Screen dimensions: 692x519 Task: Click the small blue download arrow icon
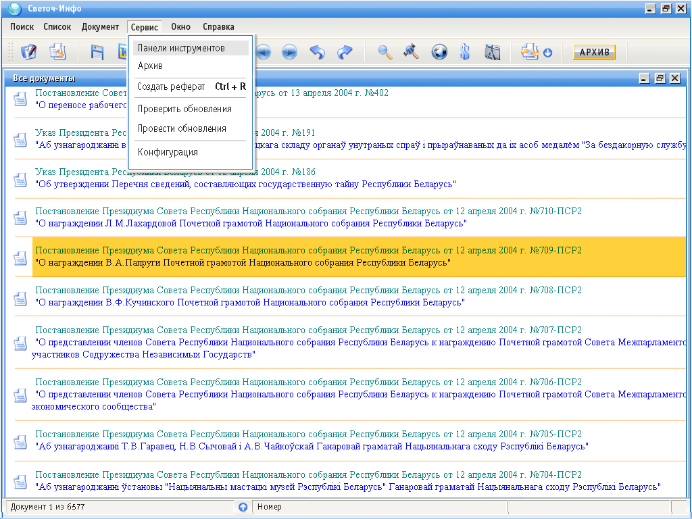coord(547,53)
